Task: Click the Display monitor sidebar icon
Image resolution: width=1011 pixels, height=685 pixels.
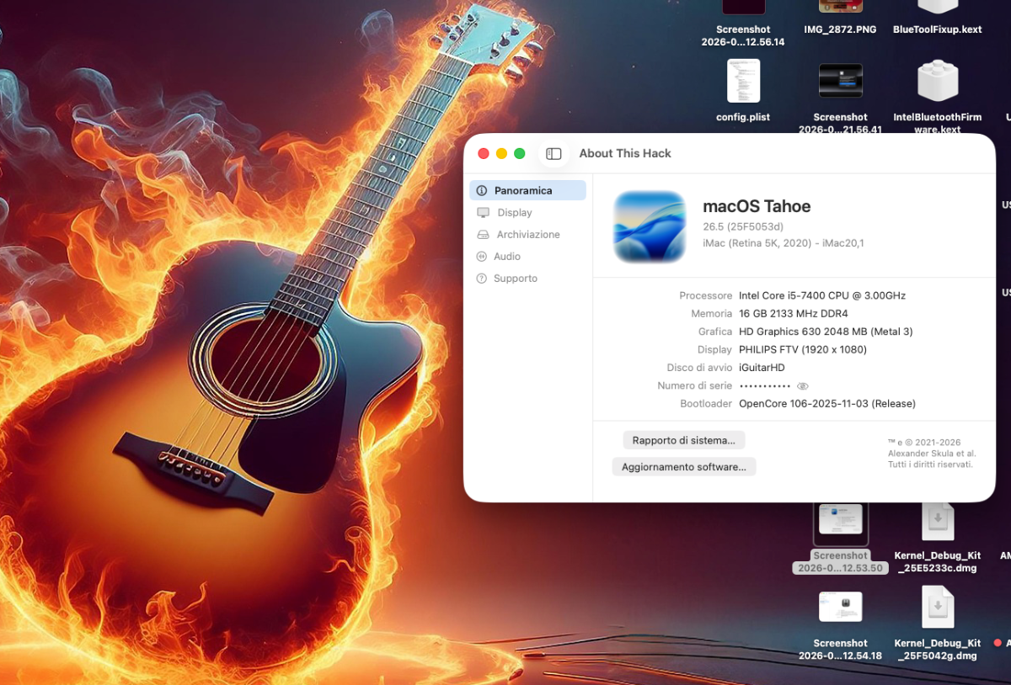Action: coord(483,213)
